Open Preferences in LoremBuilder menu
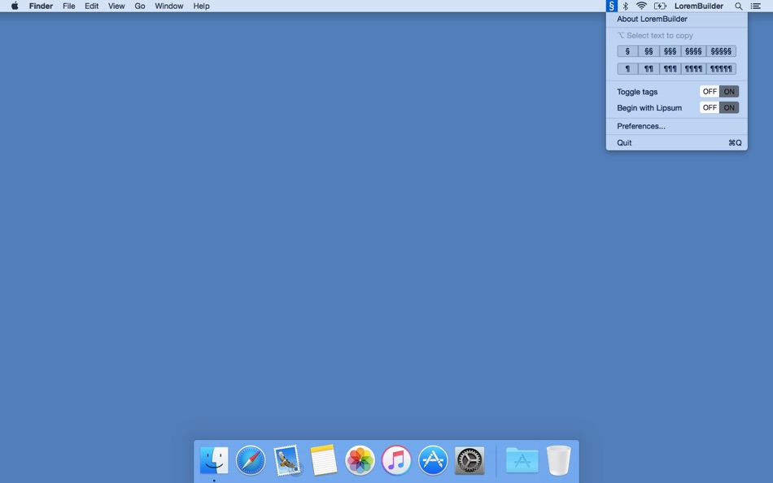 point(640,126)
